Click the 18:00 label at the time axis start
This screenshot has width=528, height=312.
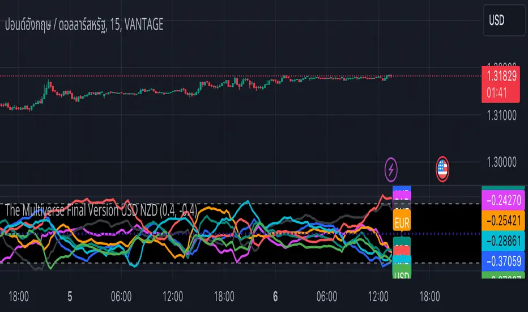pos(19,297)
